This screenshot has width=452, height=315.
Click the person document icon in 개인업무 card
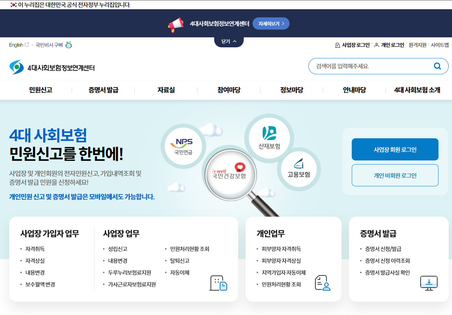pyautogui.click(x=322, y=283)
